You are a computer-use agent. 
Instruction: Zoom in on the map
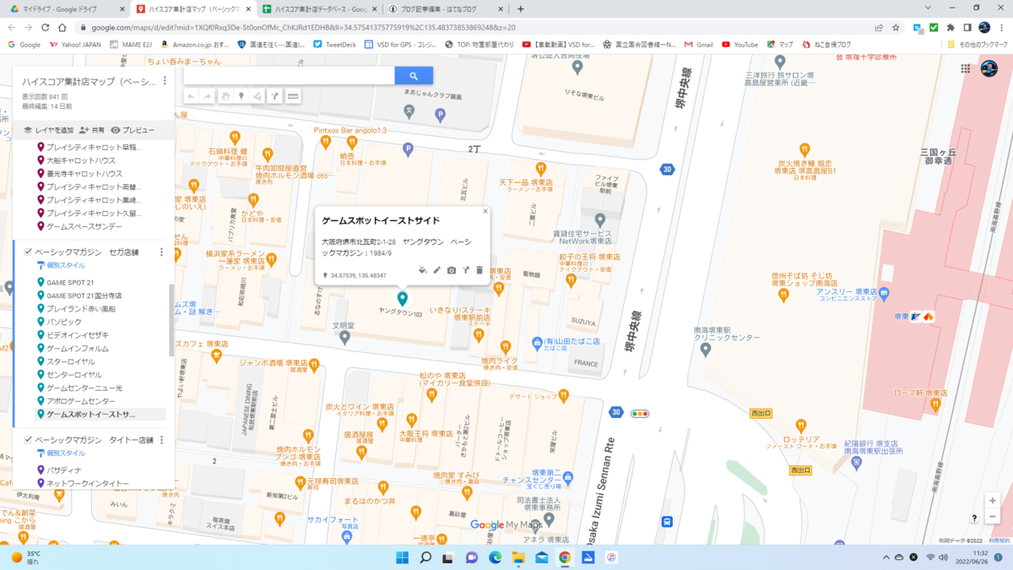click(x=993, y=501)
